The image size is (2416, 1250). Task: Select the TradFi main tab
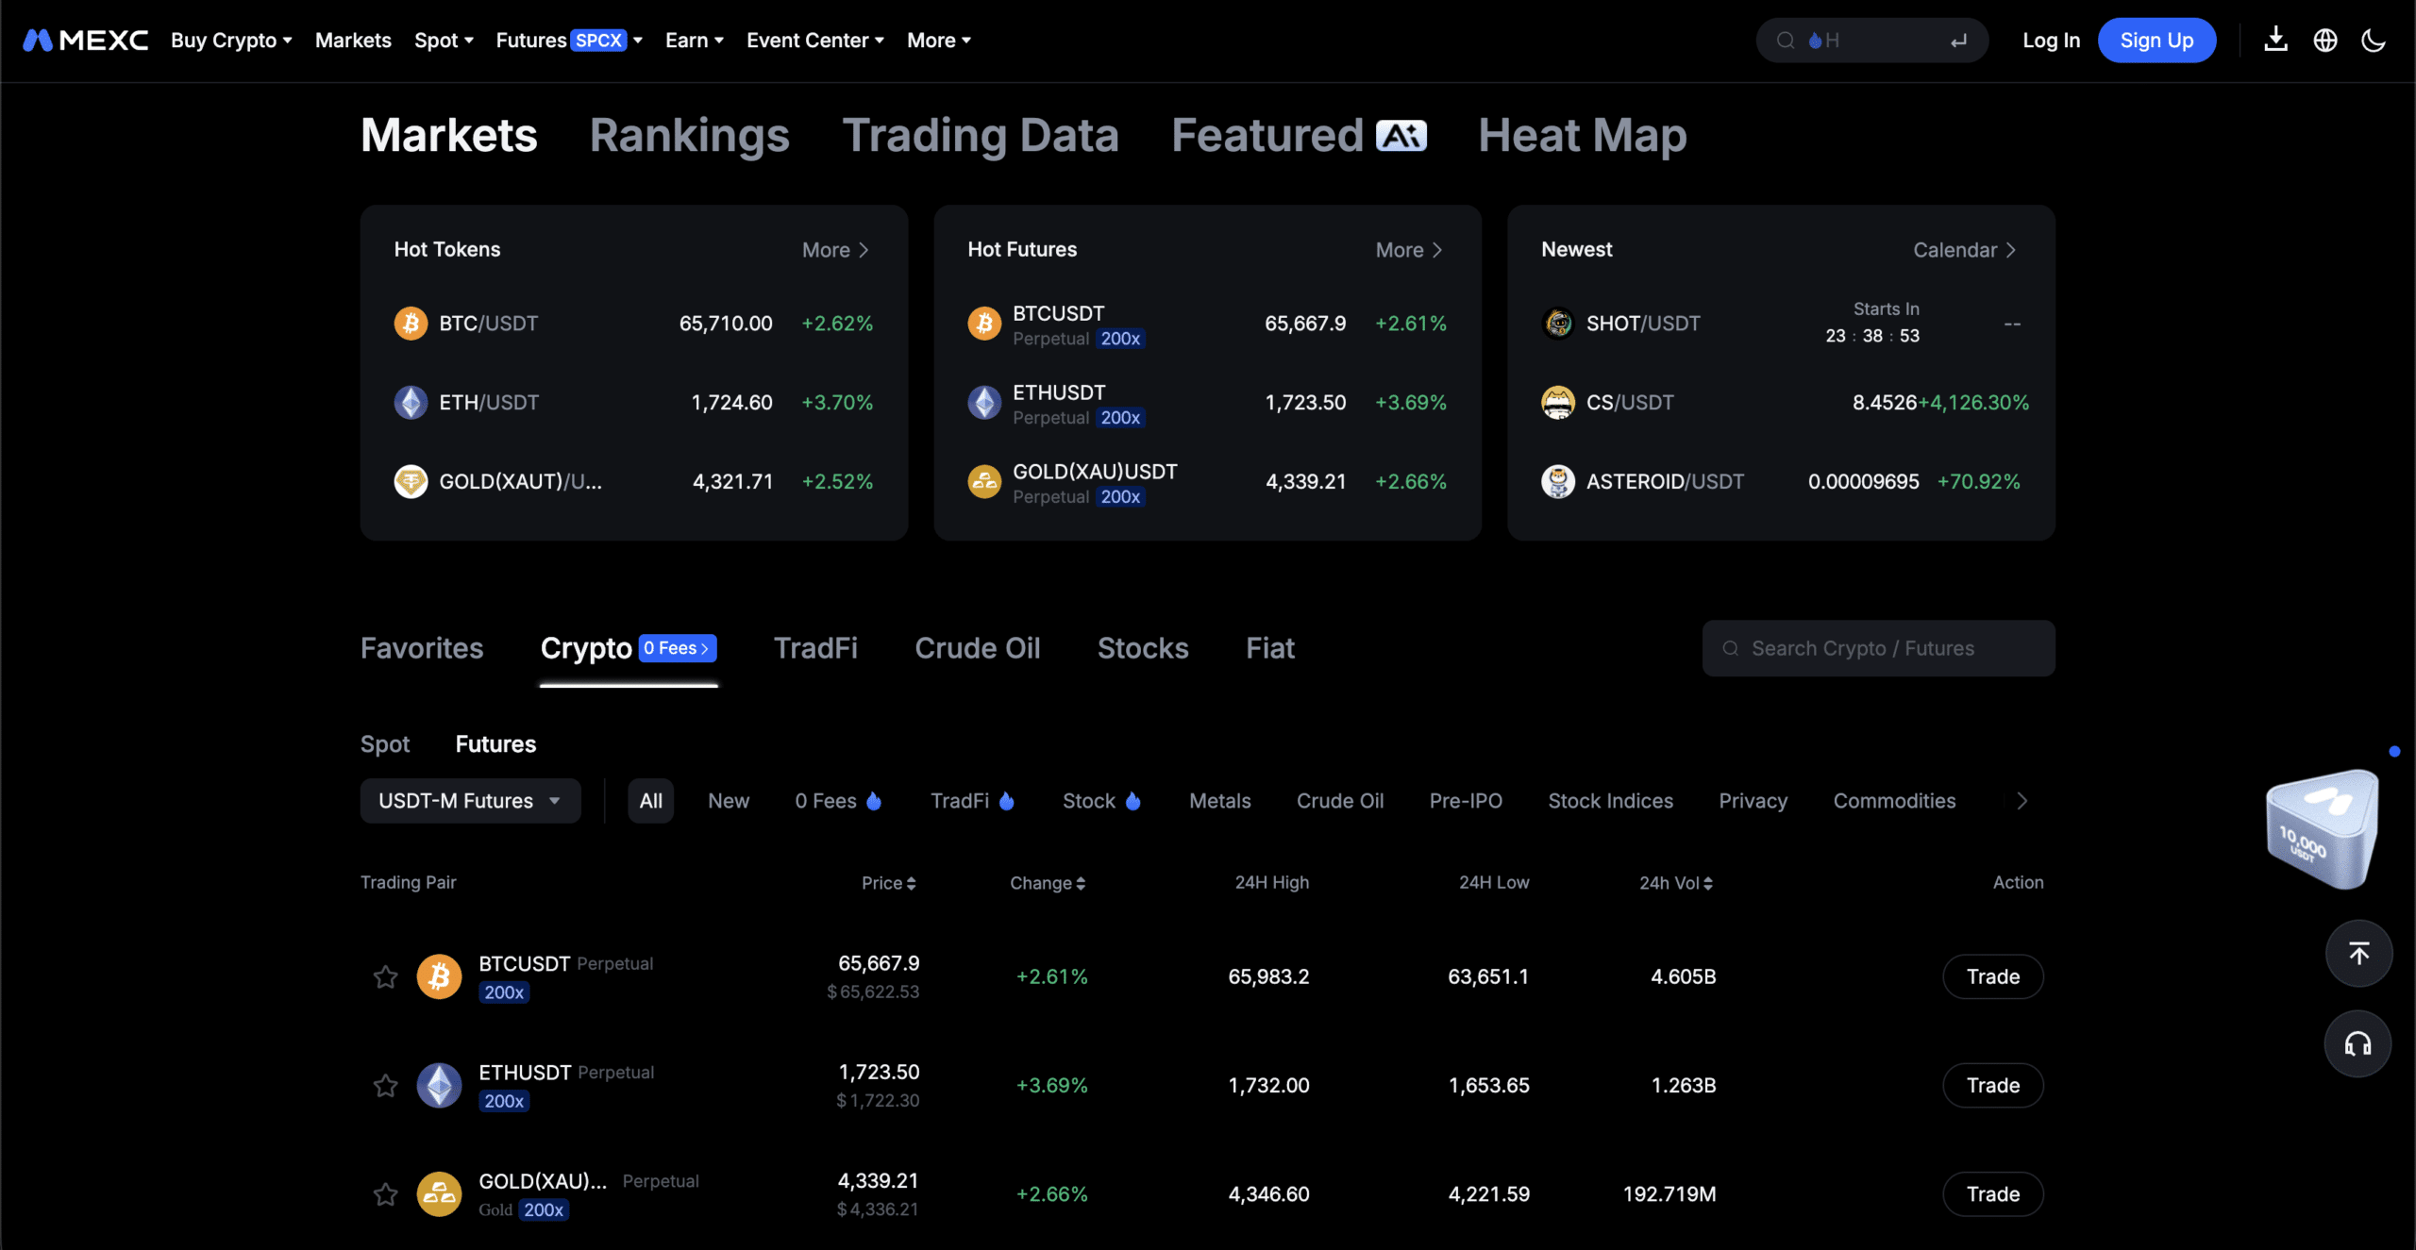coord(815,648)
